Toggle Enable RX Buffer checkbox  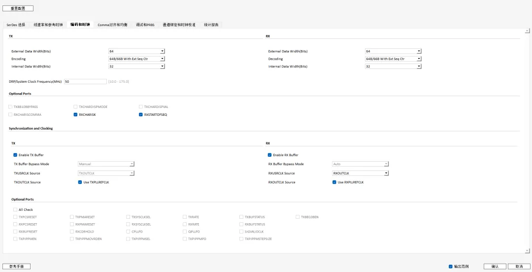(x=270, y=155)
